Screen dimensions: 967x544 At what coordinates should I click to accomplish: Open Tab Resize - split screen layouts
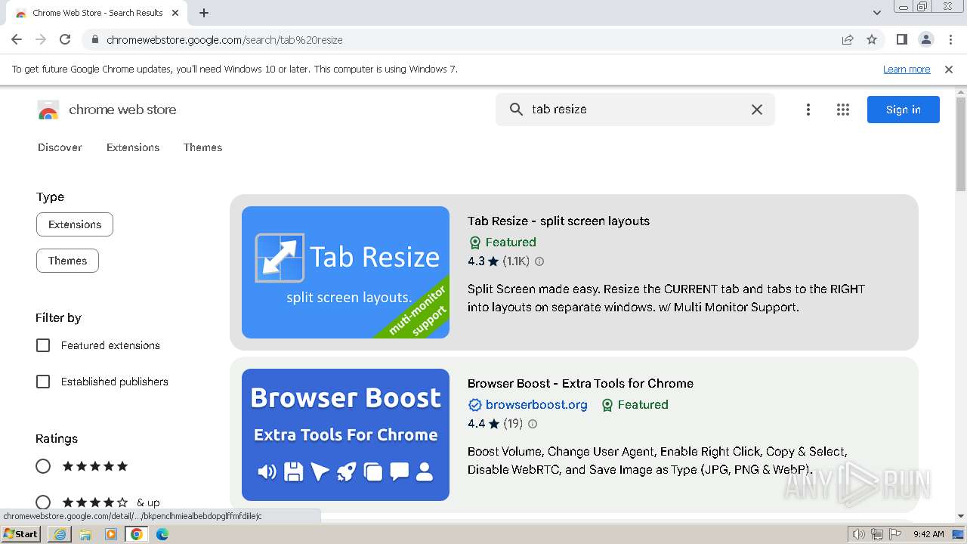pyautogui.click(x=558, y=221)
